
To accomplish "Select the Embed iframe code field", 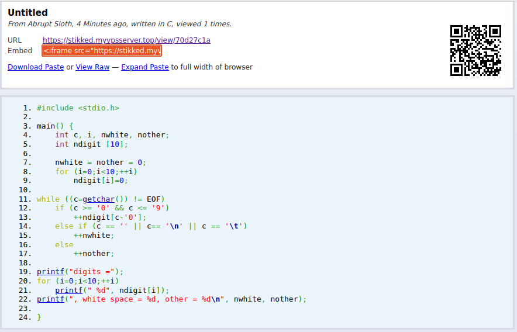I will (x=102, y=50).
